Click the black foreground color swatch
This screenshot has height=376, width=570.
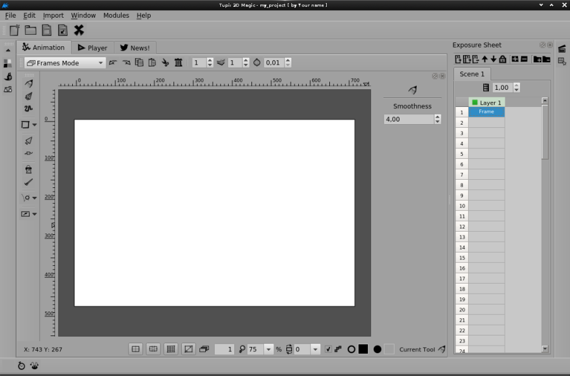[x=362, y=349]
